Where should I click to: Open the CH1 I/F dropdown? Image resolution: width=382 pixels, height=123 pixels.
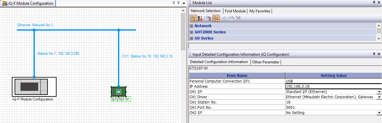[x=379, y=92]
